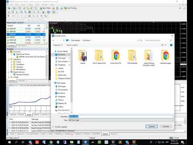This screenshot has height=145, width=193.
Task: Click the tile windows icon
Action: [29, 12]
